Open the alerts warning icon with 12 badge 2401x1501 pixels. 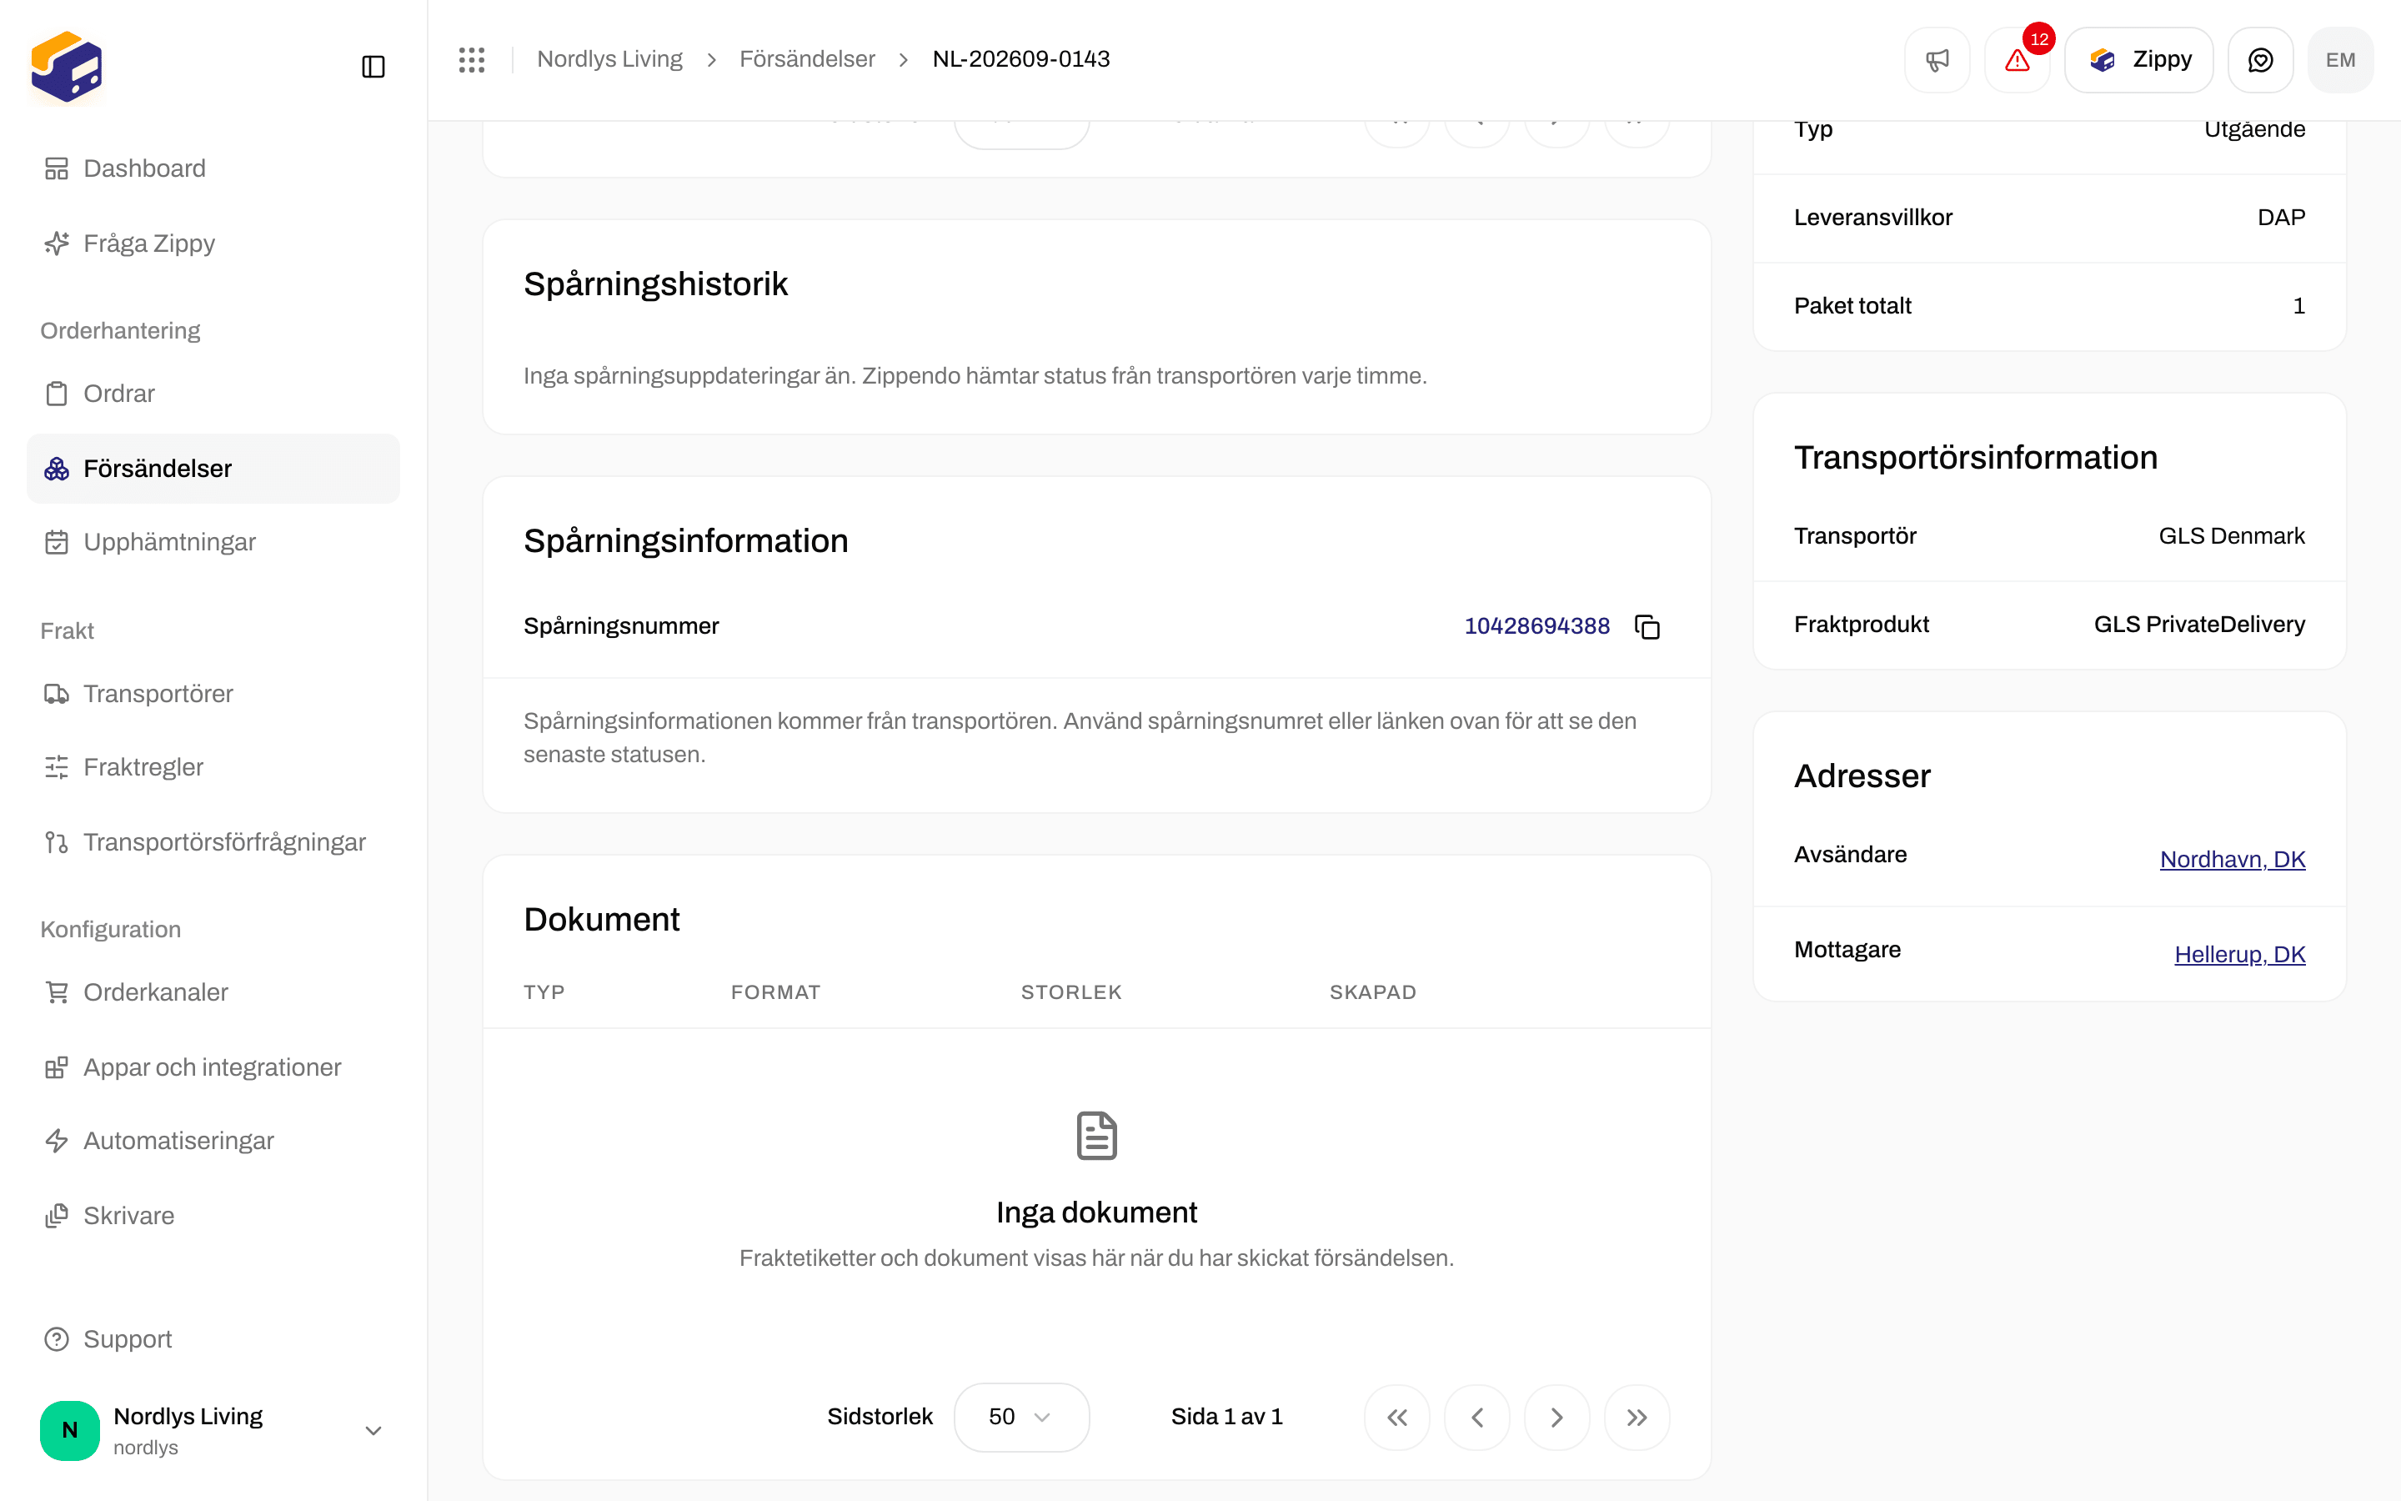[x=2017, y=59]
